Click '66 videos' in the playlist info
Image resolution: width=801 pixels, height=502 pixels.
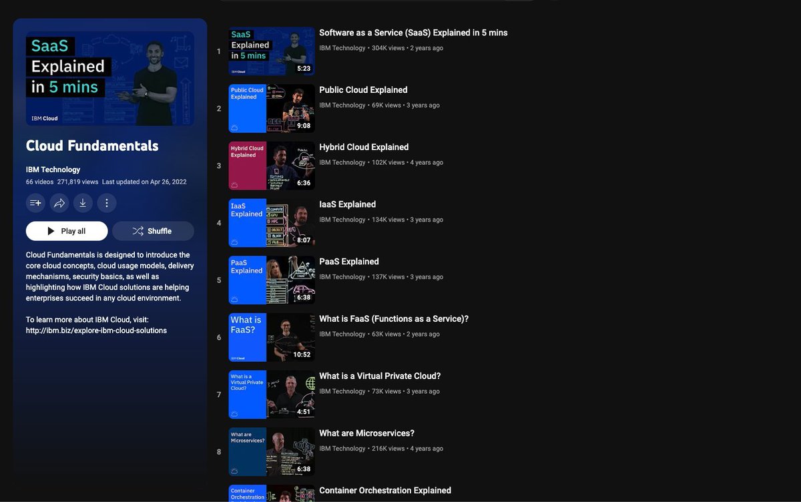[39, 182]
